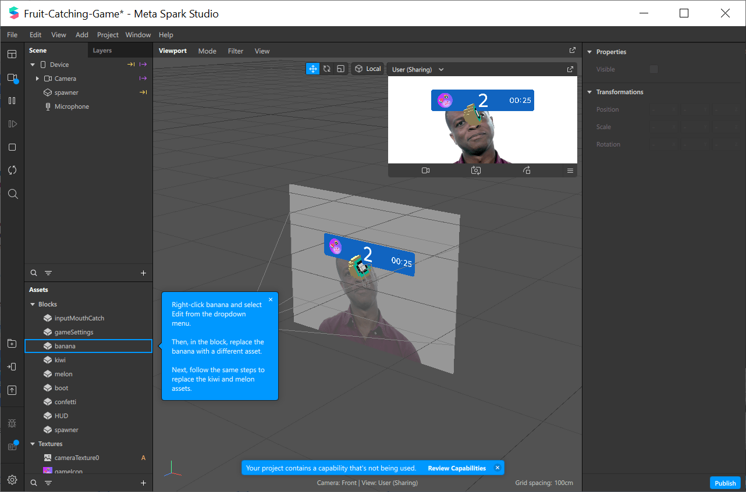The image size is (746, 492).
Task: Open the User (Sharing) view dropdown
Action: [418, 69]
